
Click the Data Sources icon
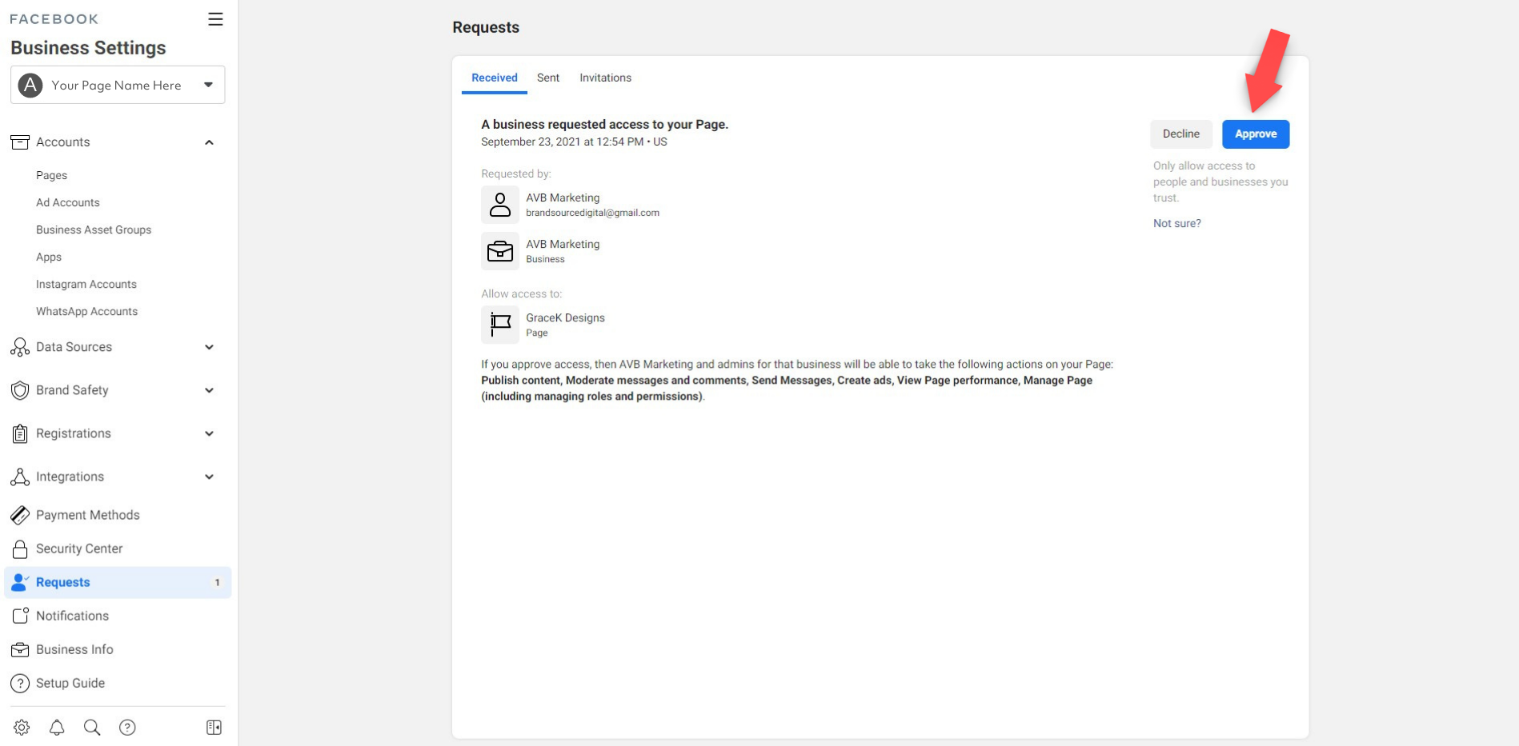point(20,347)
